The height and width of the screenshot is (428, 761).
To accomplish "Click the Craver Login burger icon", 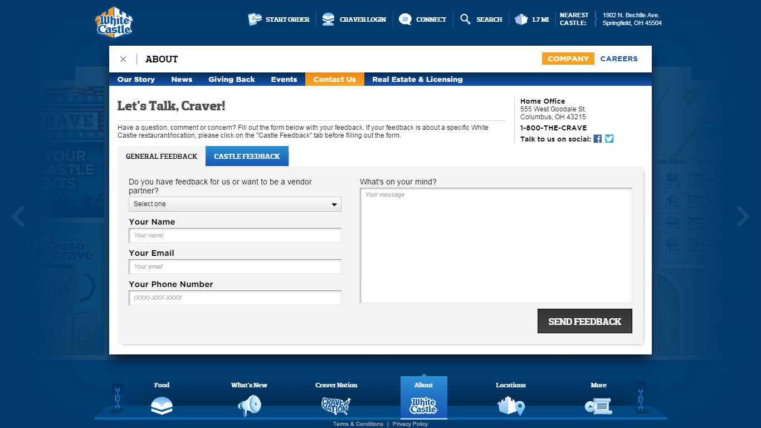I will click(329, 20).
